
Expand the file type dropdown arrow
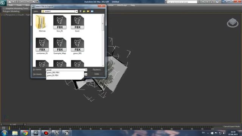tap(86, 74)
